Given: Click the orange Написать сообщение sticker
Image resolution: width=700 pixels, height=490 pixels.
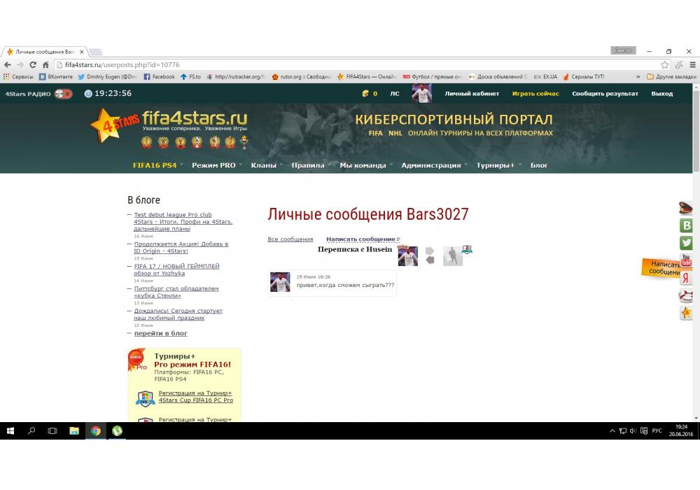Looking at the screenshot, I should coord(660,268).
